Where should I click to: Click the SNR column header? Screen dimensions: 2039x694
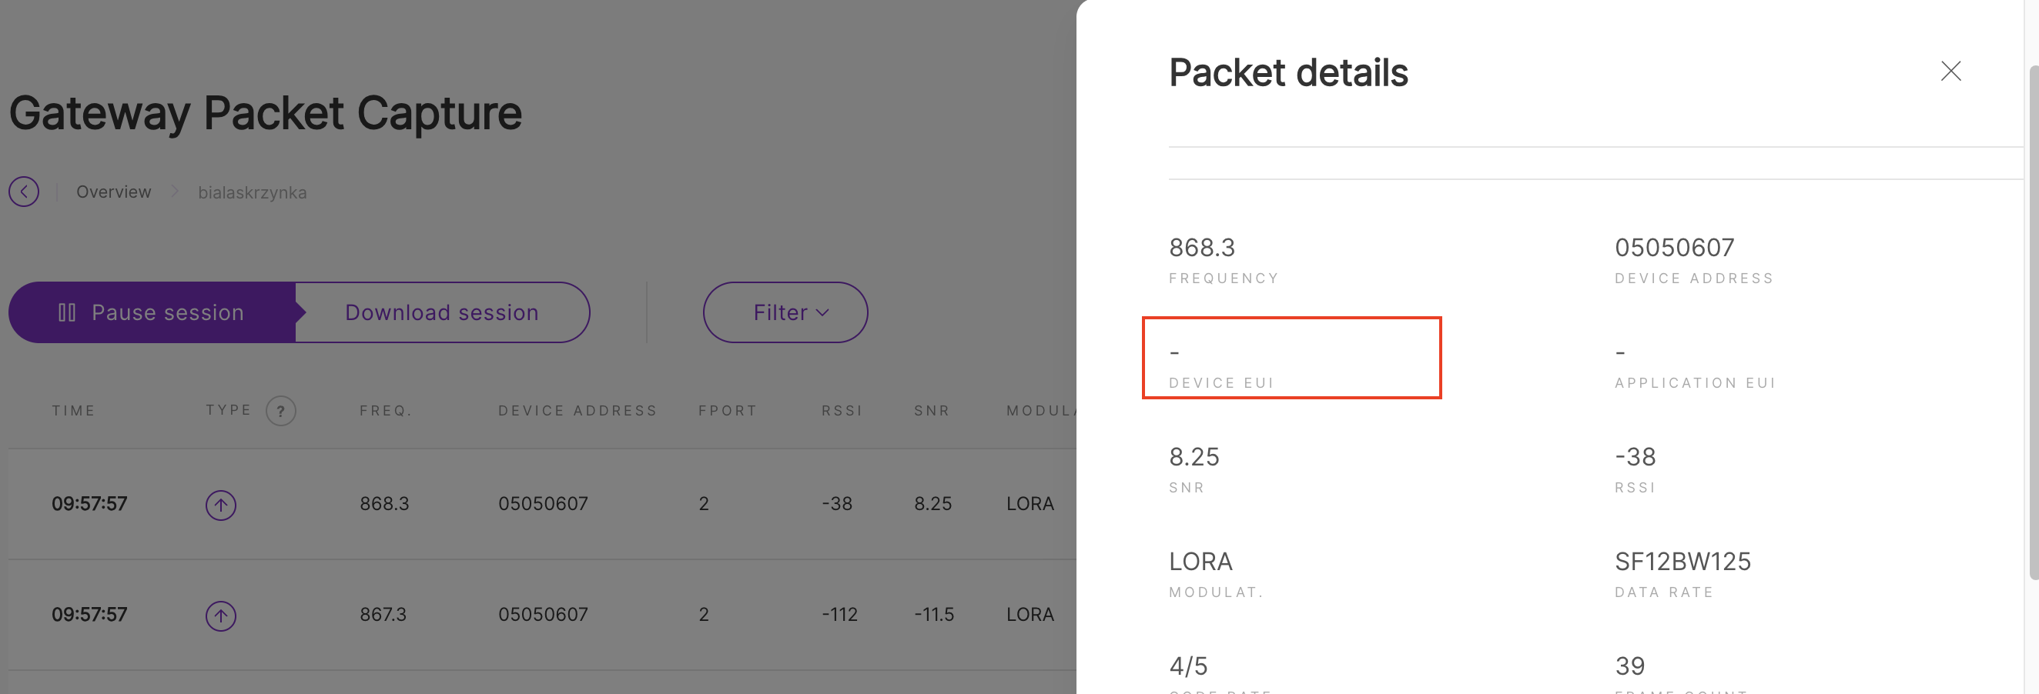click(931, 411)
